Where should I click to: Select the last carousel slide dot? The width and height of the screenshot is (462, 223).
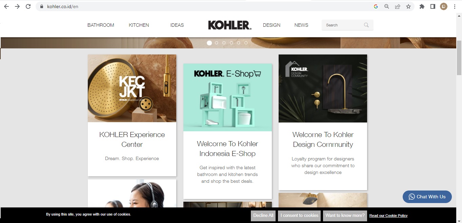pyautogui.click(x=246, y=43)
